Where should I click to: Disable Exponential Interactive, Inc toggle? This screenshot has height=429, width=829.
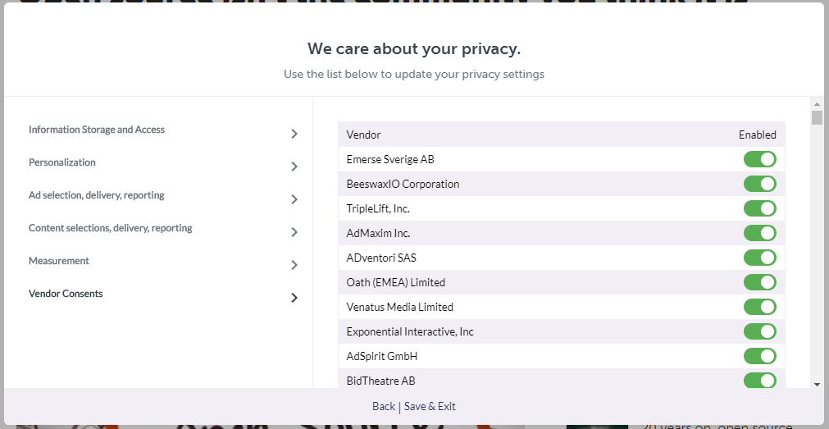[760, 331]
